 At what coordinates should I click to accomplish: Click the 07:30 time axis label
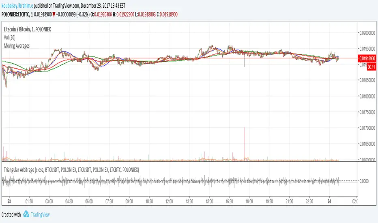coord(109,201)
